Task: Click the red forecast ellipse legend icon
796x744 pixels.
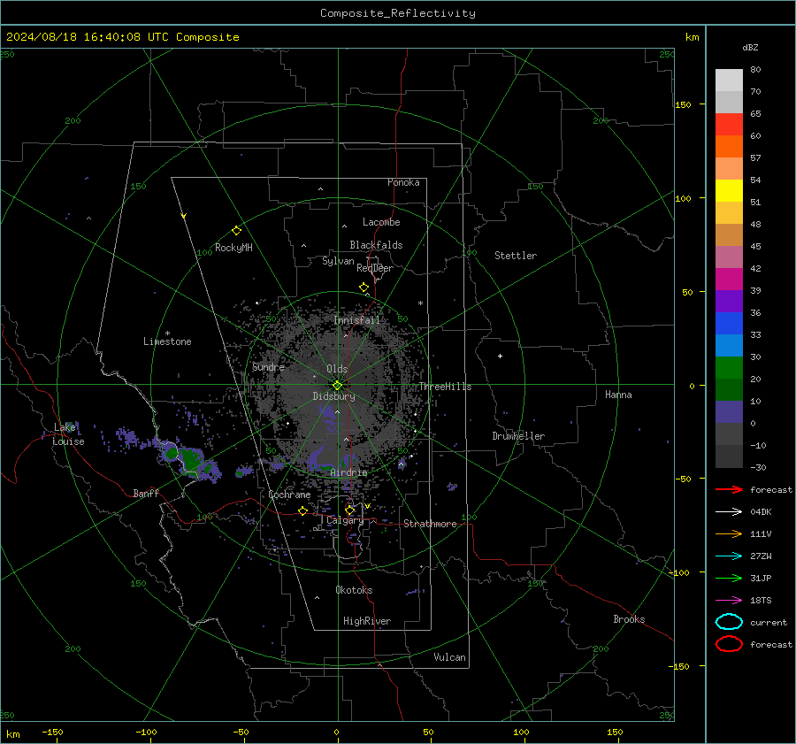Action: coord(729,644)
